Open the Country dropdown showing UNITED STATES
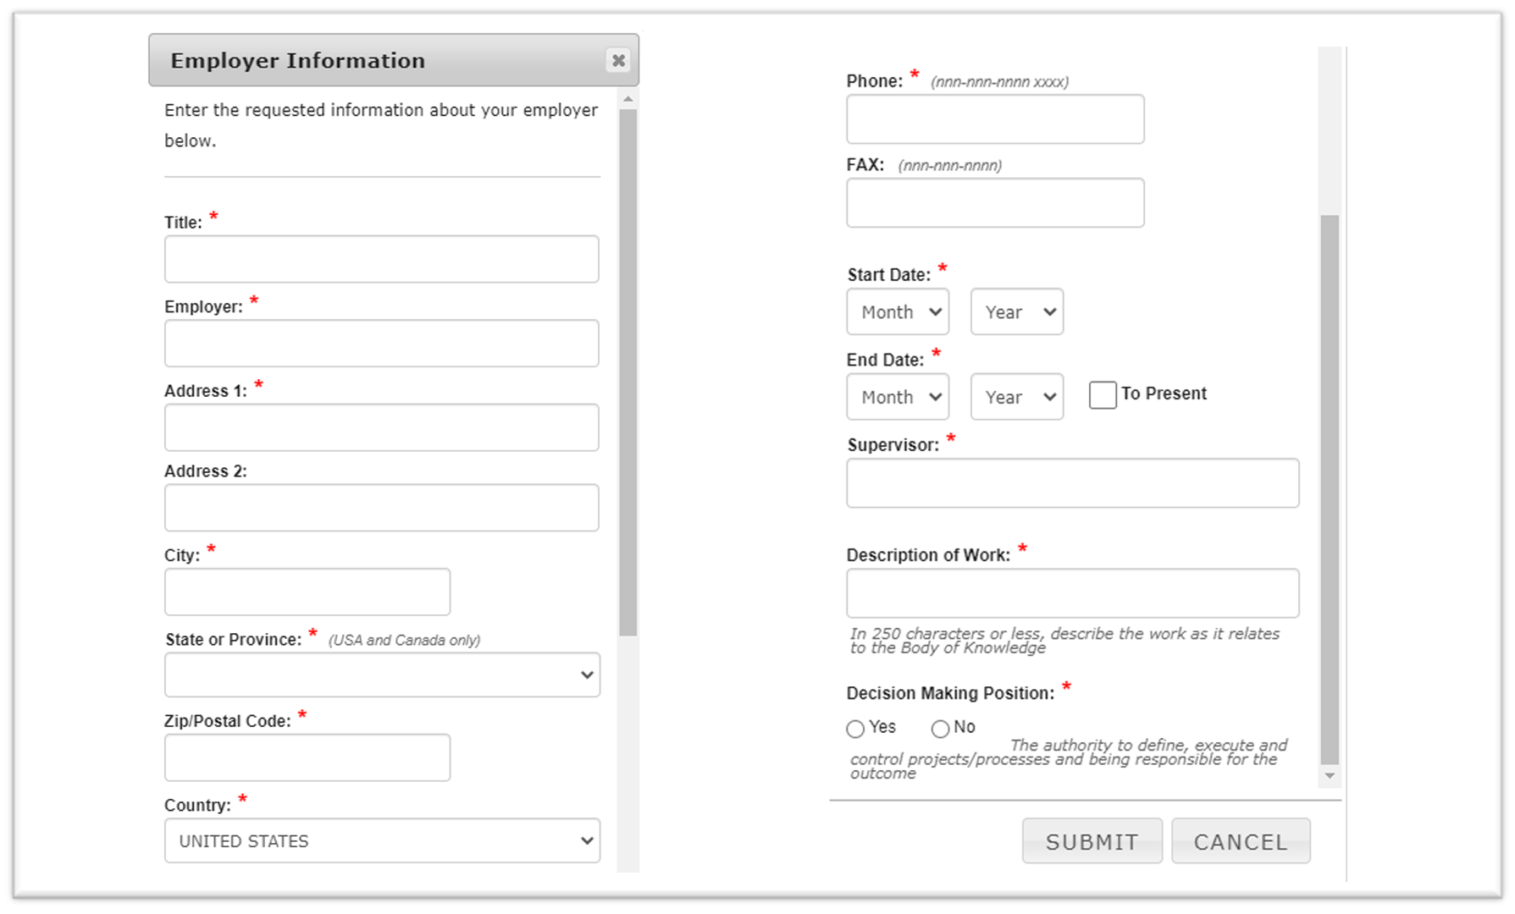The width and height of the screenshot is (1515, 914). point(382,840)
